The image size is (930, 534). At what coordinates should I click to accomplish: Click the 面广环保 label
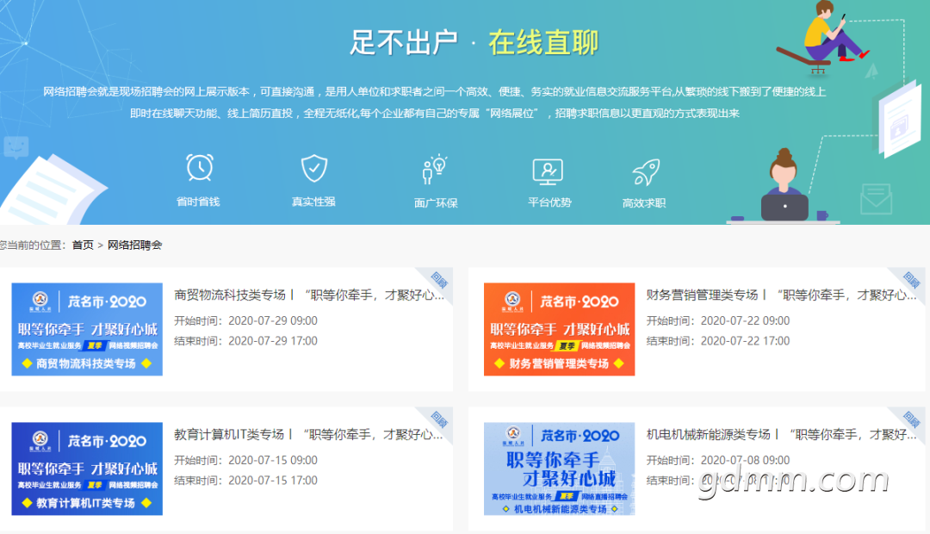pyautogui.click(x=436, y=203)
